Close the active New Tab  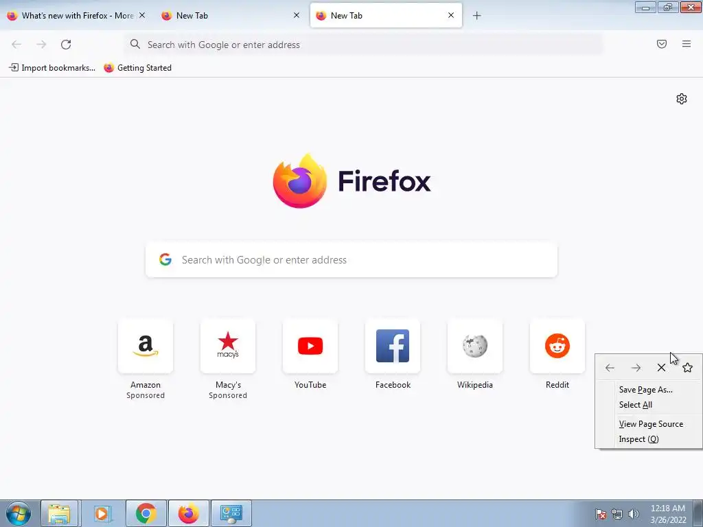451,15
